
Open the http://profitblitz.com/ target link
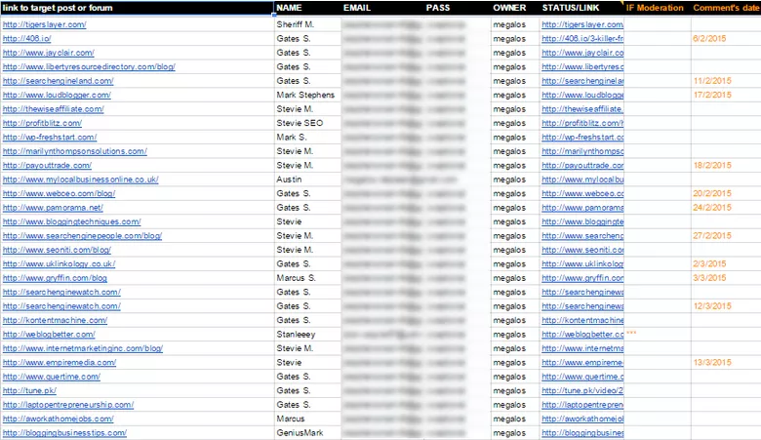pyautogui.click(x=42, y=123)
